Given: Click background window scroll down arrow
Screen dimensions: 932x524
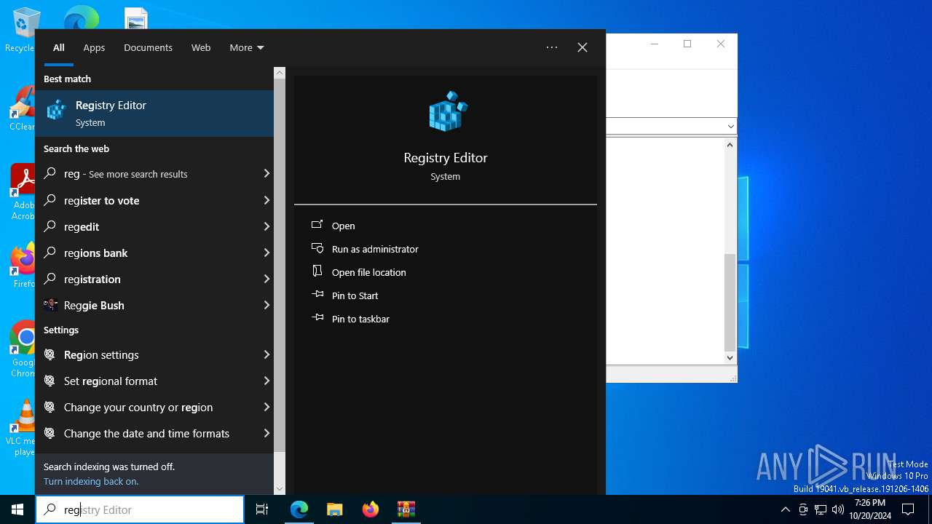Looking at the screenshot, I should [730, 357].
